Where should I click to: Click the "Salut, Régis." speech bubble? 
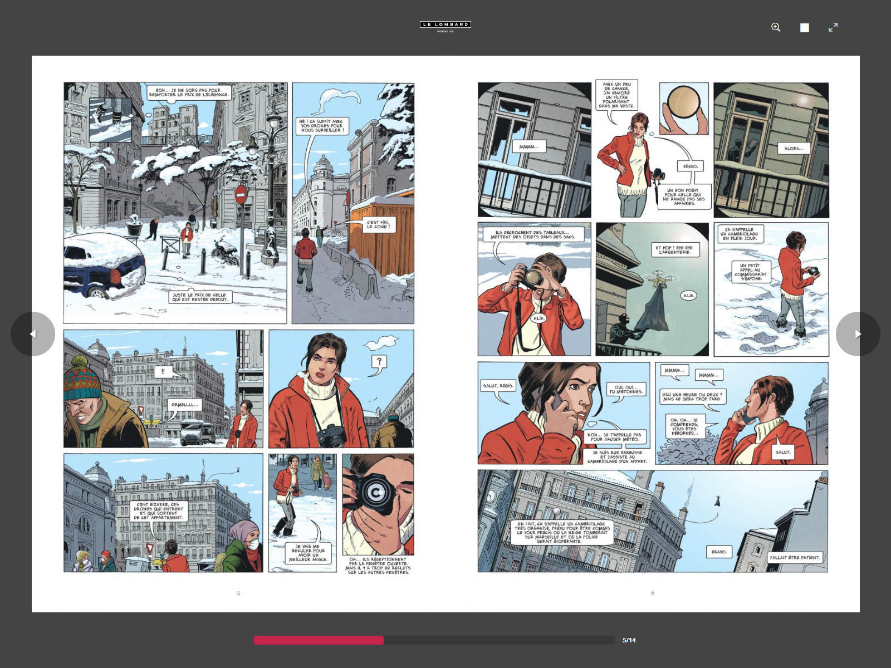[x=498, y=385]
